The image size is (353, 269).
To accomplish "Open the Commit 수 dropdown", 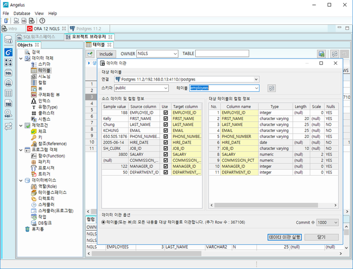I will [336, 223].
